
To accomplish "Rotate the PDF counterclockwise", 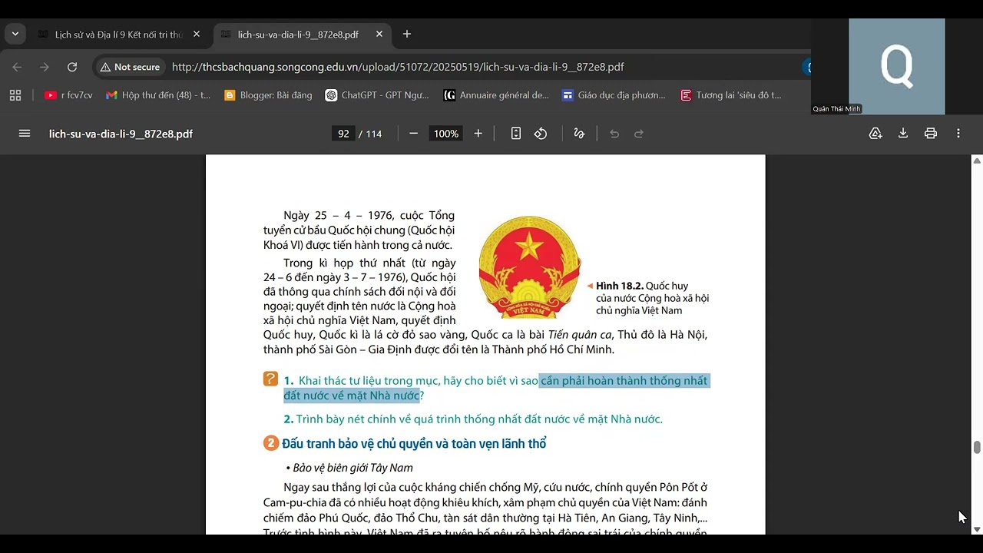I will click(541, 134).
